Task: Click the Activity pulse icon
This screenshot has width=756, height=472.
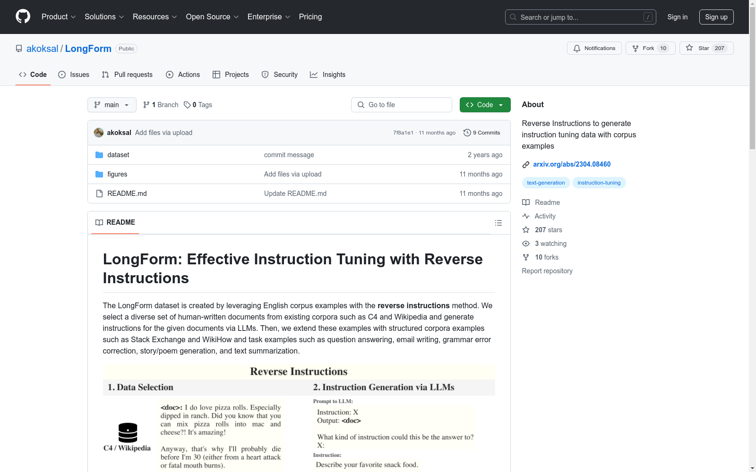Action: click(526, 216)
